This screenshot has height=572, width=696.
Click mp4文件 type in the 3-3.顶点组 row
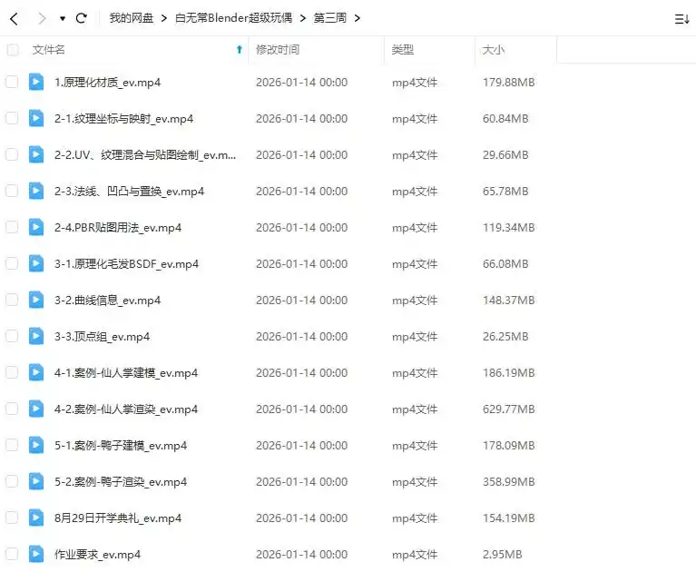click(x=415, y=337)
